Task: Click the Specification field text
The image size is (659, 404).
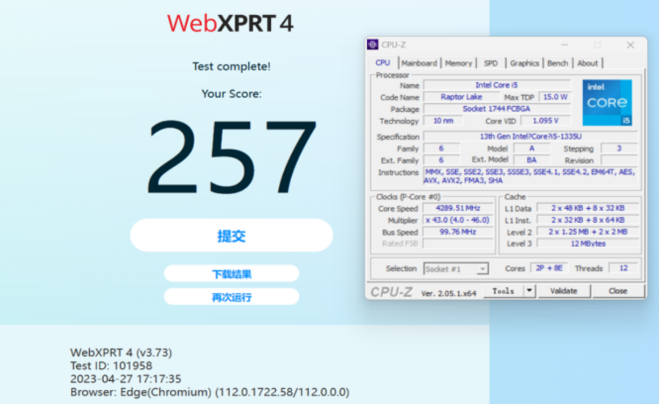Action: click(x=530, y=137)
